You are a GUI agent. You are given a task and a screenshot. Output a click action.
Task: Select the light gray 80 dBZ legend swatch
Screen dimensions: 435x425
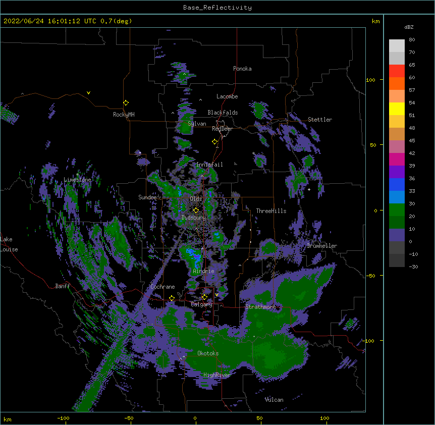coord(397,46)
